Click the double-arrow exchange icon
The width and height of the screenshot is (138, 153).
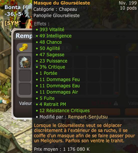[x=121, y=37]
